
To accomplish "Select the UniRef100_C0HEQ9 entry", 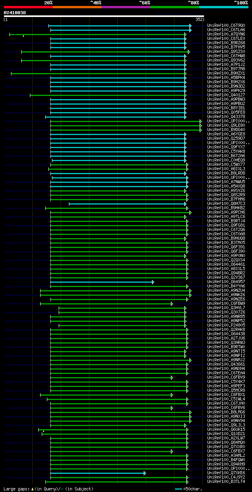I will coord(226,160).
